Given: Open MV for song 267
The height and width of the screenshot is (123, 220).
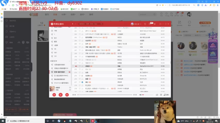Looking at the screenshot, I should (109, 50).
